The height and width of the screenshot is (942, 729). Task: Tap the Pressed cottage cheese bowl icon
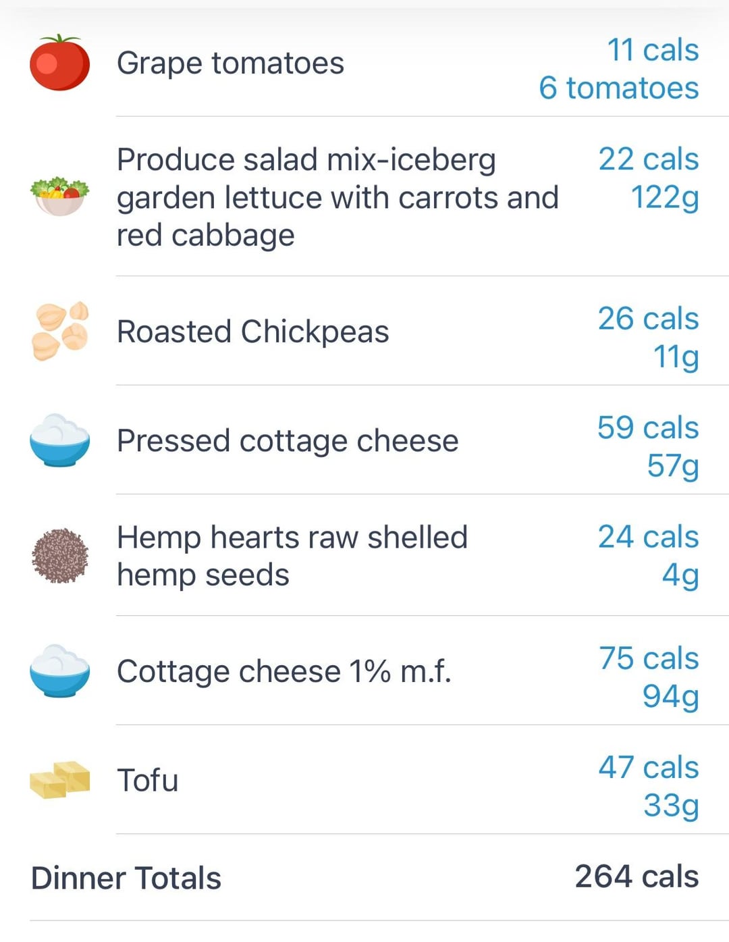click(x=59, y=440)
